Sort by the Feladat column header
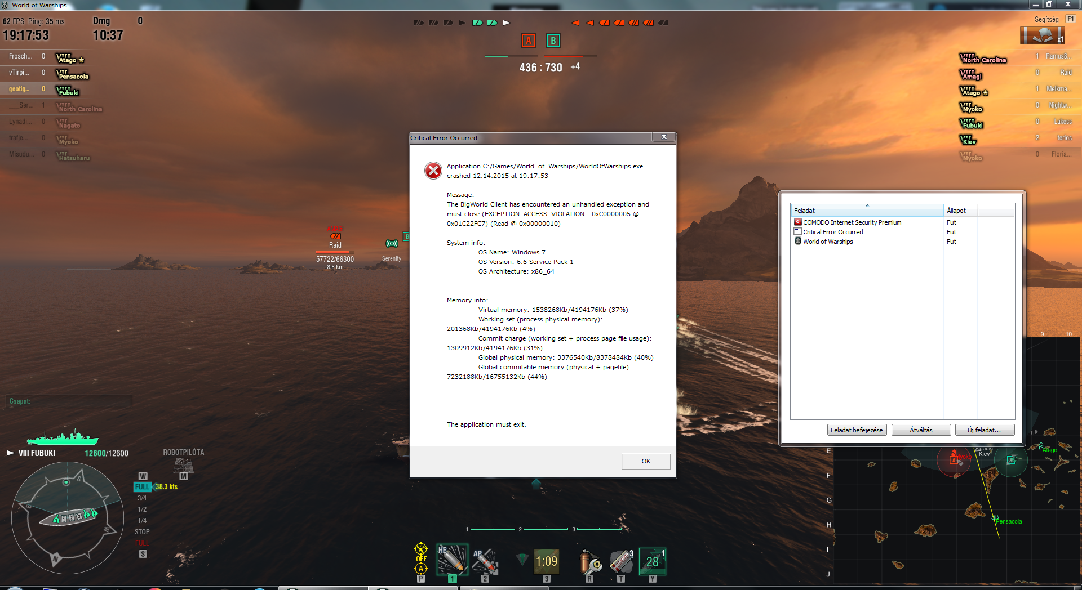Screen dimensions: 1082x590 click(867, 210)
